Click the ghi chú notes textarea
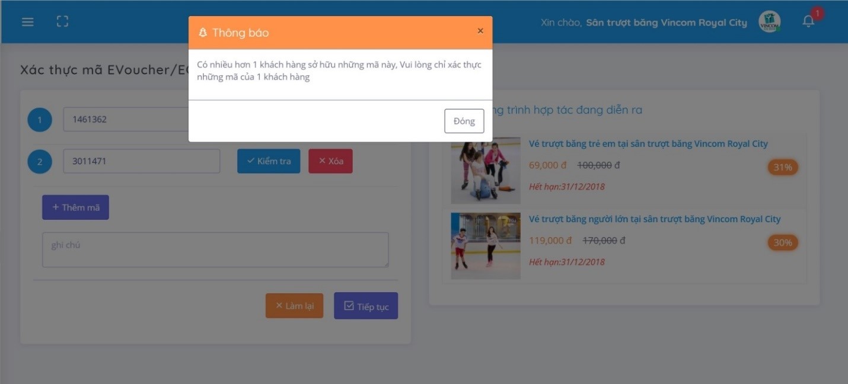 pyautogui.click(x=215, y=249)
